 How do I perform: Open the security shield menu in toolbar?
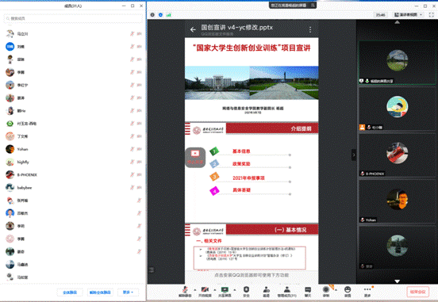(246, 292)
